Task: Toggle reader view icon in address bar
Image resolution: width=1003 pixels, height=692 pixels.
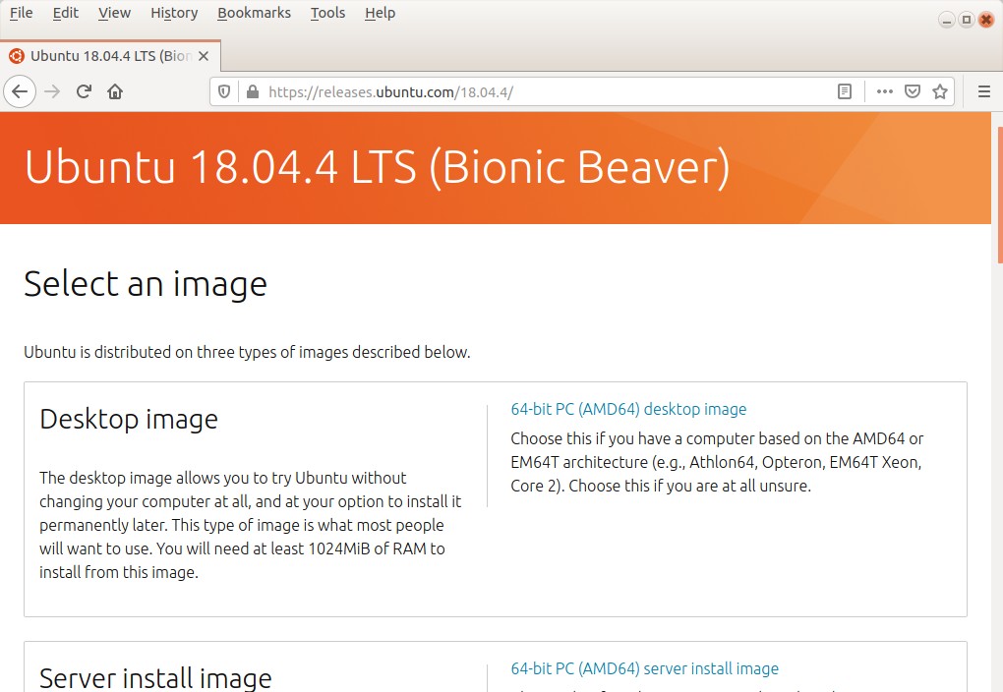Action: (x=845, y=91)
